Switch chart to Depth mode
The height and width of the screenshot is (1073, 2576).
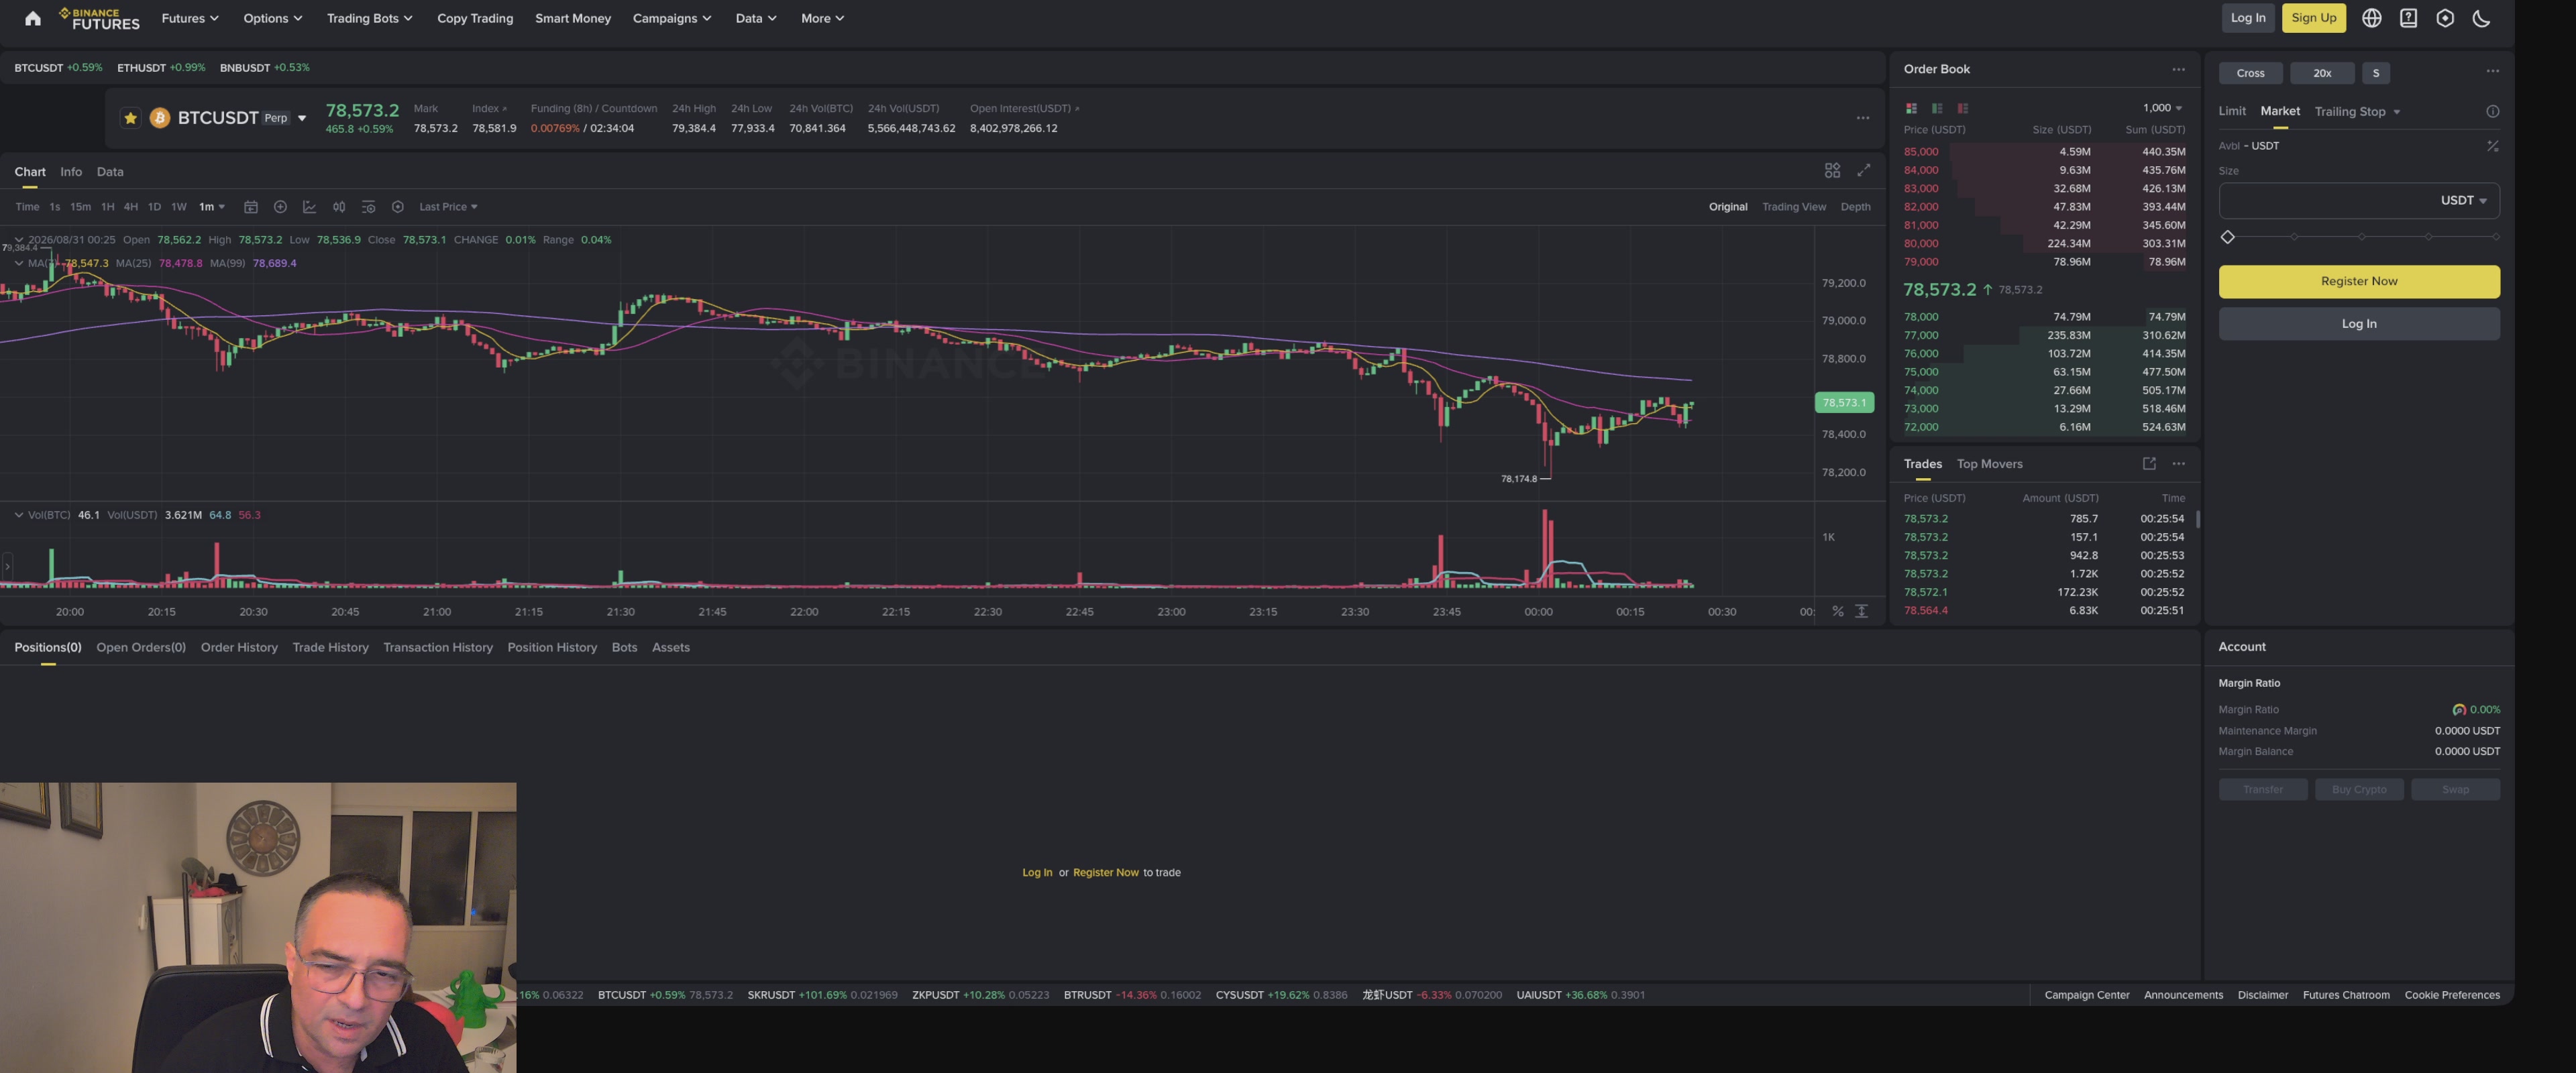(x=1855, y=207)
